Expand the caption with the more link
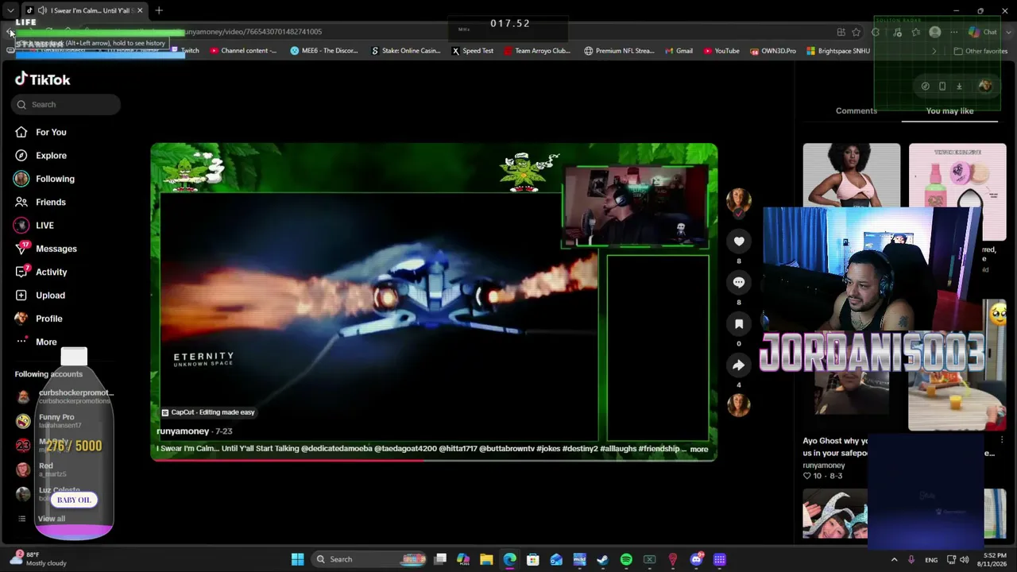 pos(699,449)
